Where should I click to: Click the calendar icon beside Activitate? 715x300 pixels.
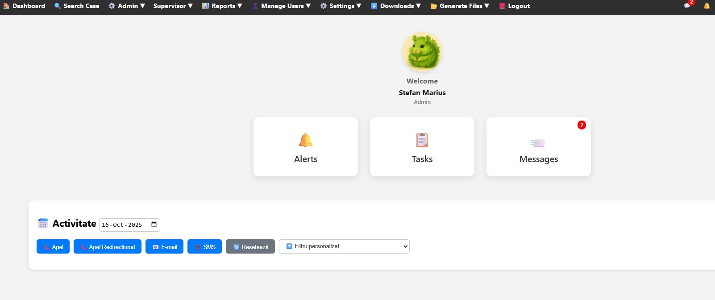pyautogui.click(x=43, y=224)
